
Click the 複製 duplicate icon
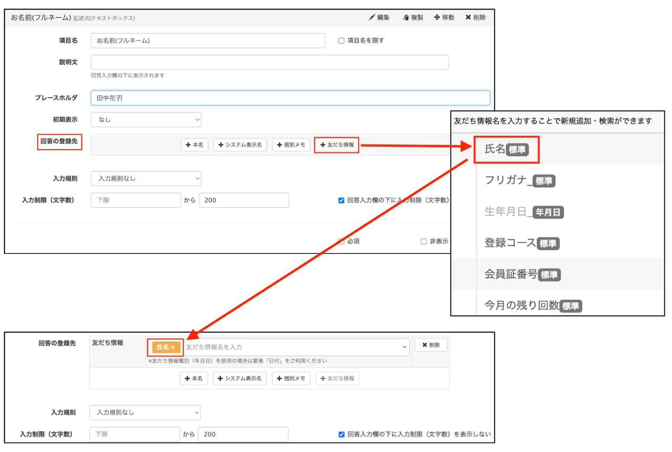406,18
